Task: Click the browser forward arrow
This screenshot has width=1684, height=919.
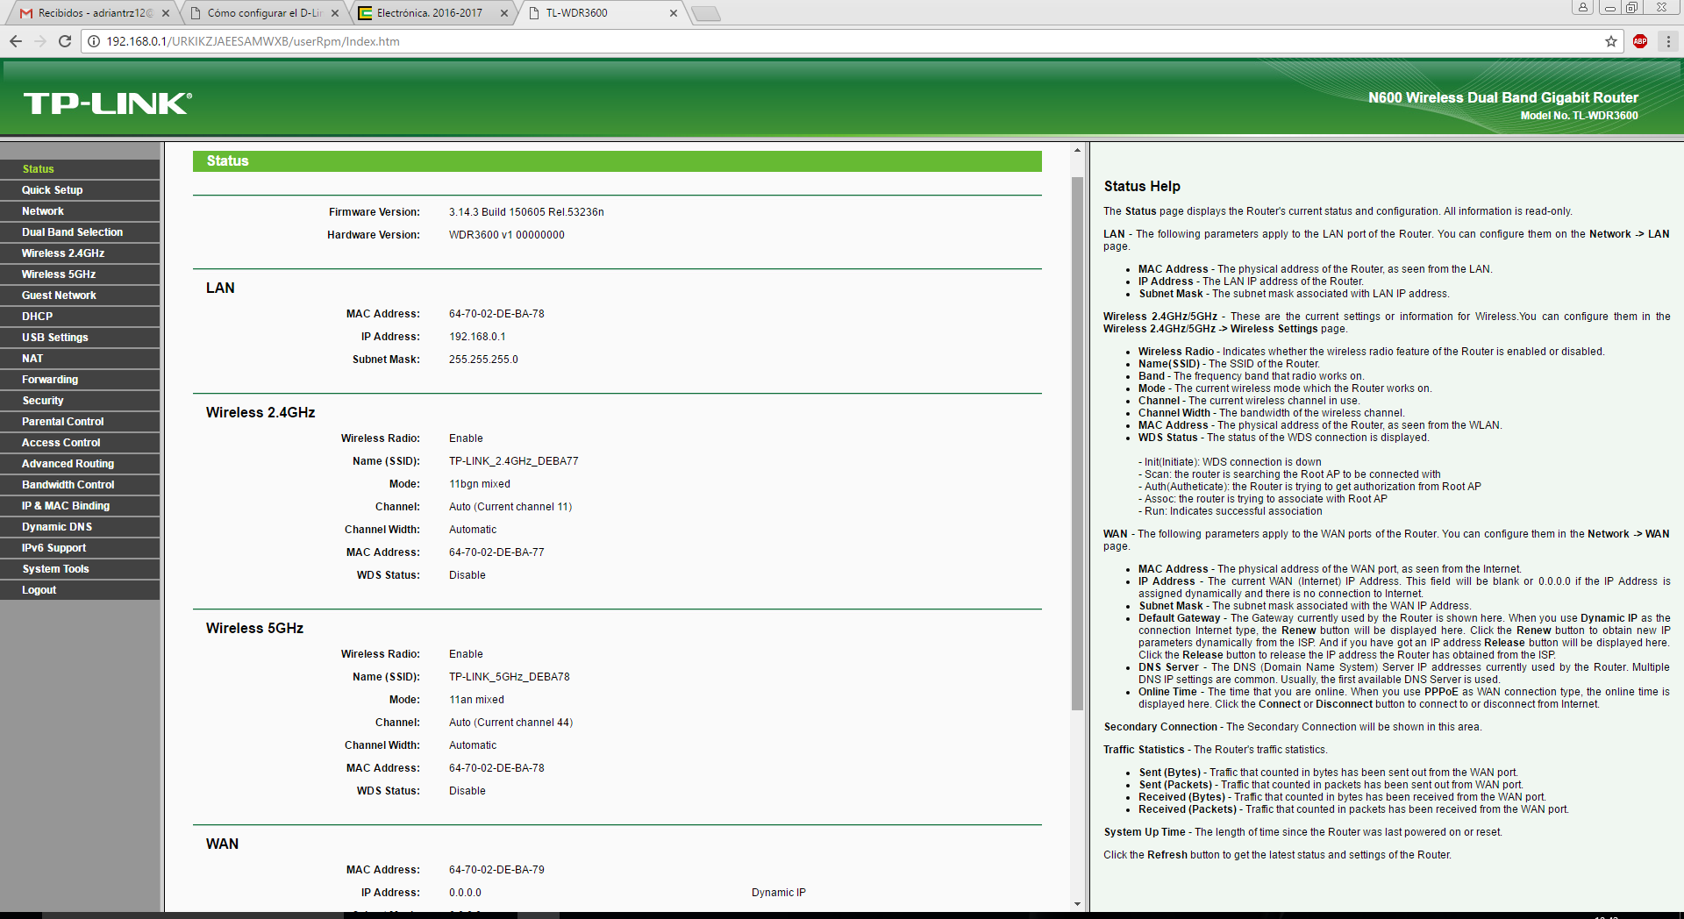Action: pyautogui.click(x=40, y=41)
